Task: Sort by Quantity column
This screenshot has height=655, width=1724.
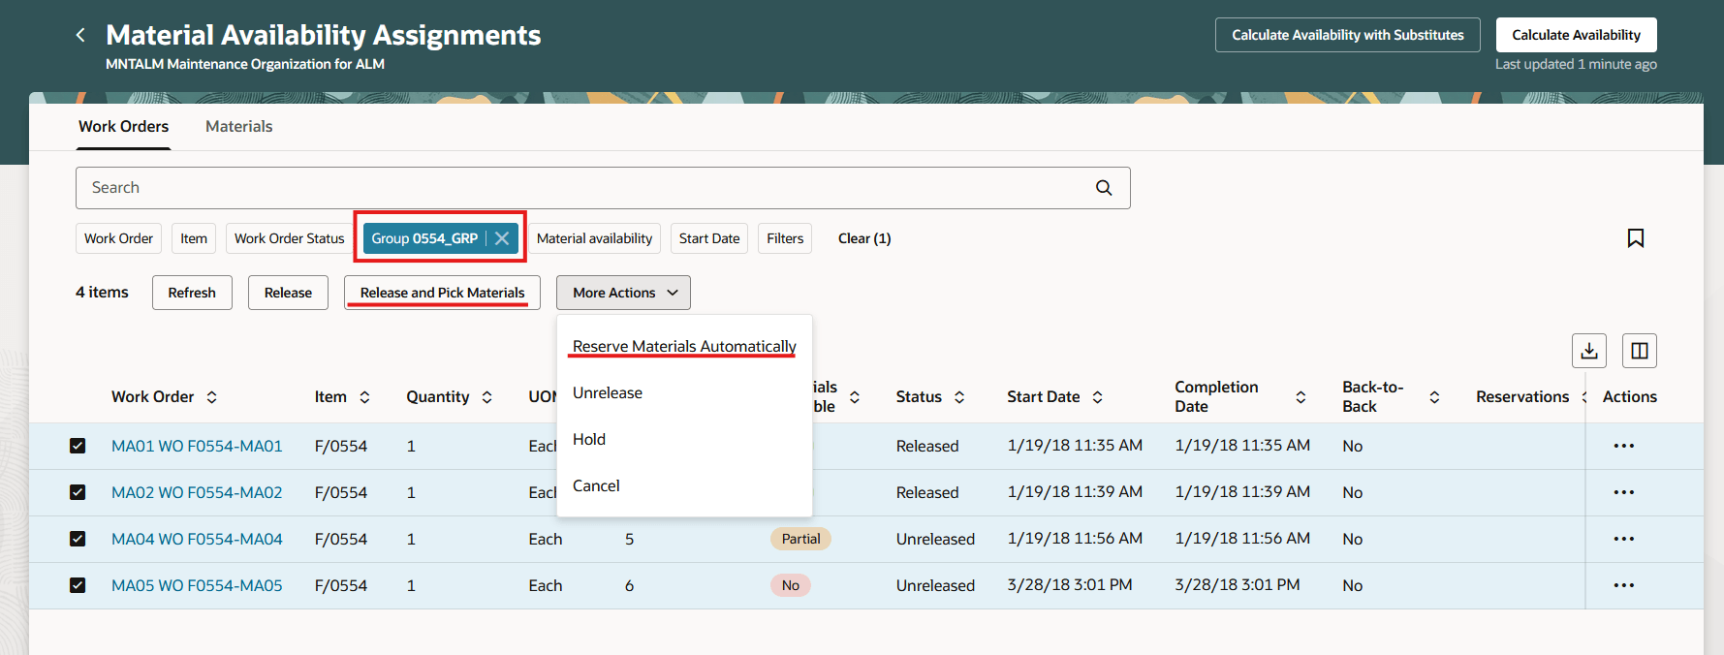Action: tap(486, 397)
